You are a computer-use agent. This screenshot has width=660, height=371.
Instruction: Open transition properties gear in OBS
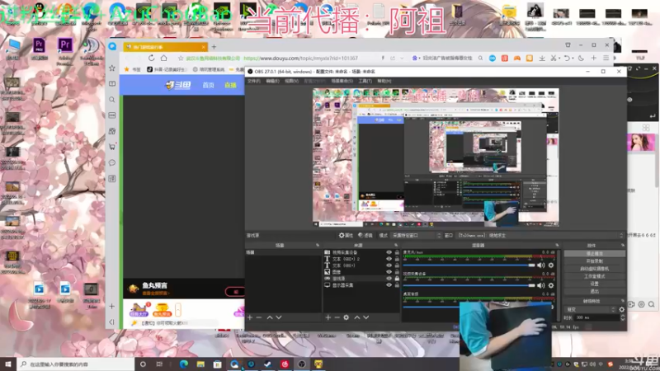point(622,310)
